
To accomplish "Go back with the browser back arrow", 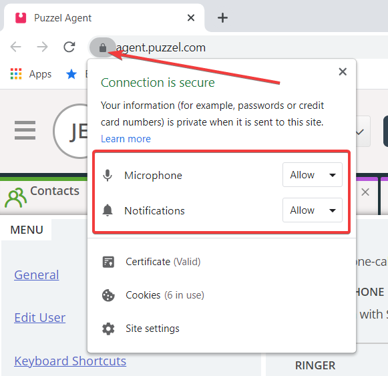I will coord(15,47).
